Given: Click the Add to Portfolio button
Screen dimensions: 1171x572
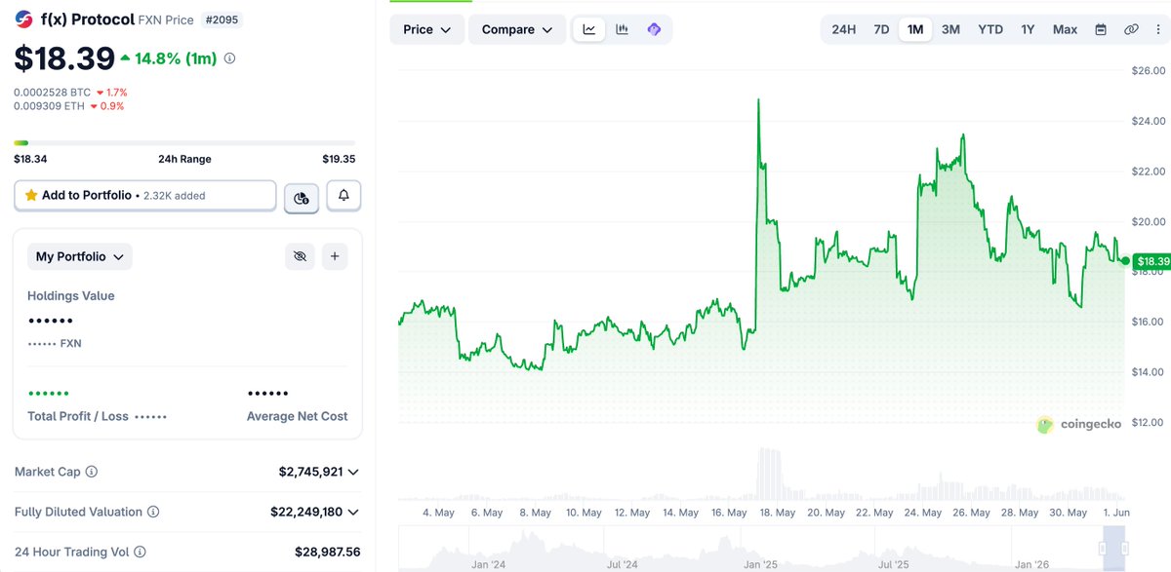Looking at the screenshot, I should coord(145,196).
